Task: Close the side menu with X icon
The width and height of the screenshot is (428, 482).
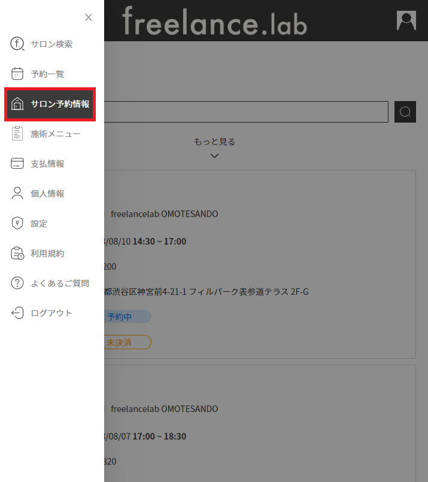Action: coord(89,17)
